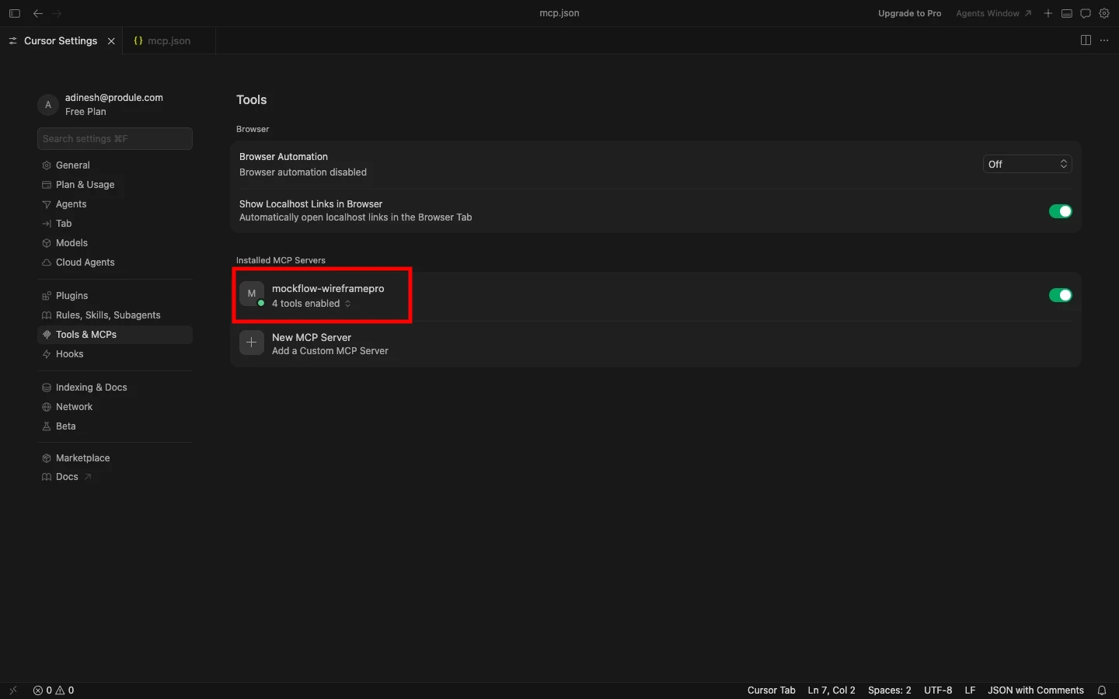Switch to the mcp.json tab
Screen dimensions: 1119x699
point(169,41)
